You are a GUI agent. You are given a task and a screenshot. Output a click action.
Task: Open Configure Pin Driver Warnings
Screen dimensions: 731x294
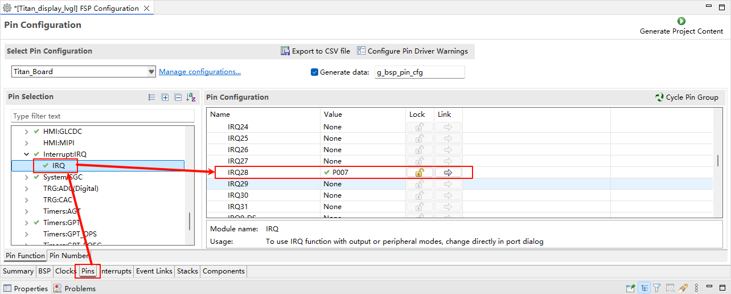412,51
